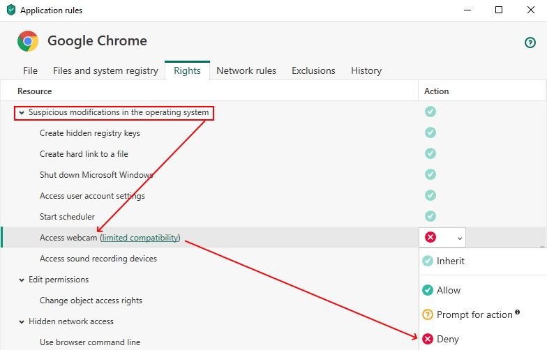This screenshot has width=547, height=350.
Task: Minimize the Application rules window
Action: tap(467, 10)
